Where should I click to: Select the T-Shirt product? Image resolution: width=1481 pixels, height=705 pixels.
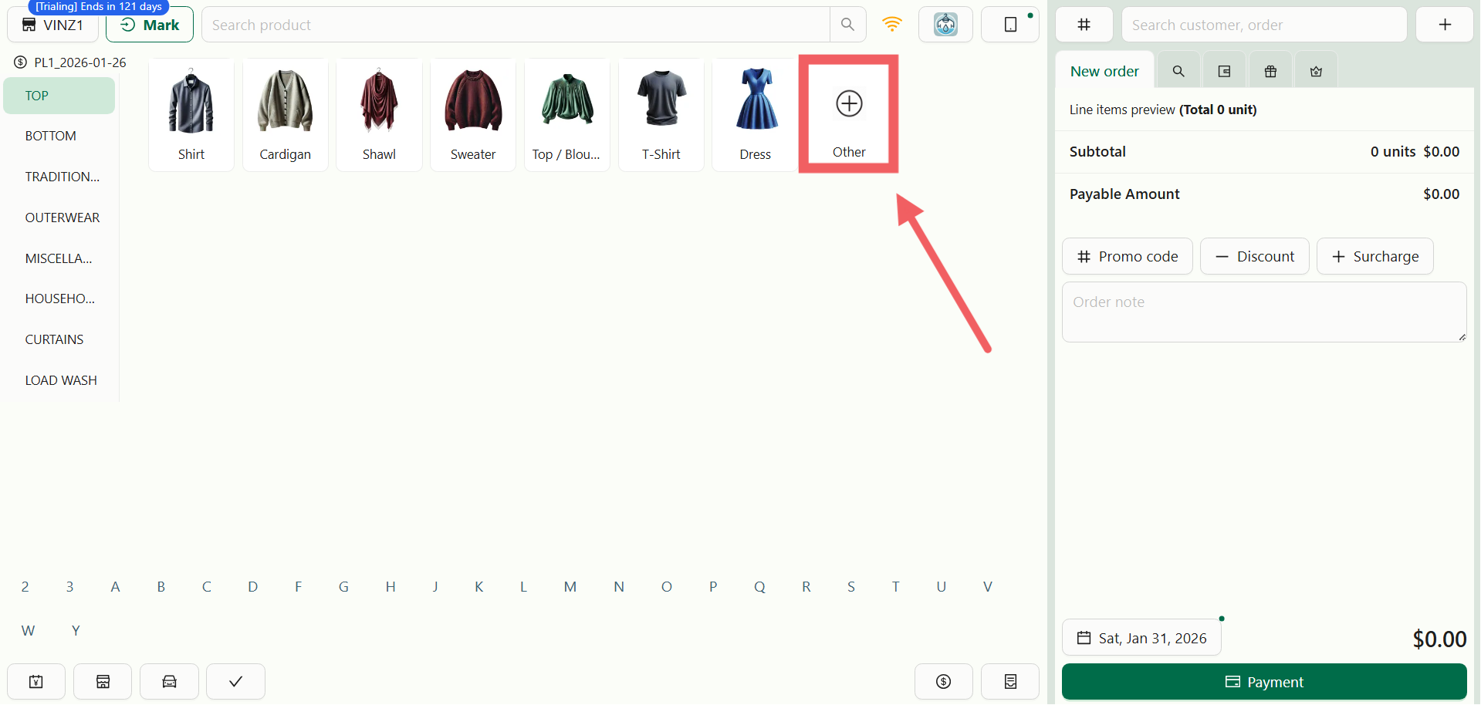click(x=661, y=115)
